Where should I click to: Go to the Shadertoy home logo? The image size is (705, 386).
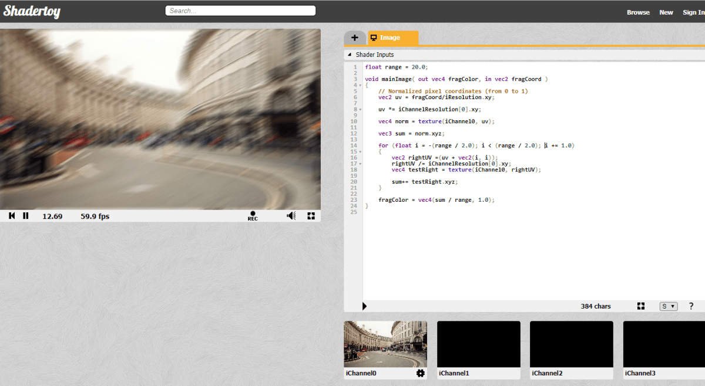32,12
